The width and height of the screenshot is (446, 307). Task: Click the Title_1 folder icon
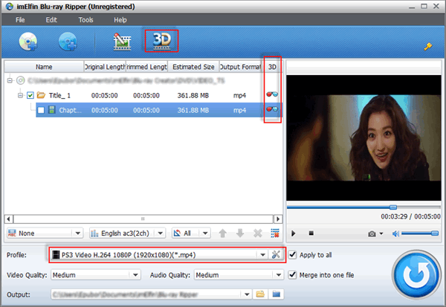[x=41, y=95]
